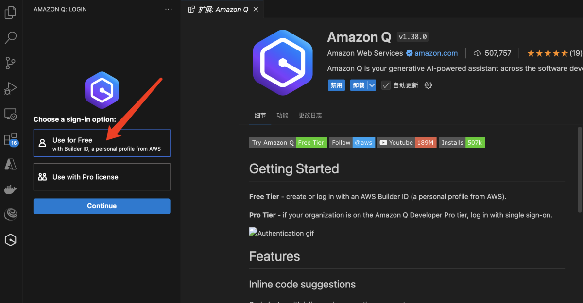583x303 pixels.
Task: Click the Installs 507k badge
Action: (462, 143)
